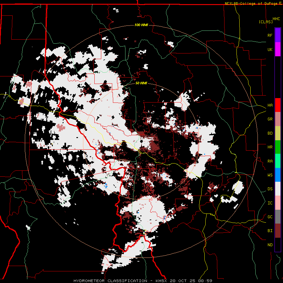Viewport: 283px width, 283px height.
Task: Click the [CLAS] units label
Action: tap(266, 22)
